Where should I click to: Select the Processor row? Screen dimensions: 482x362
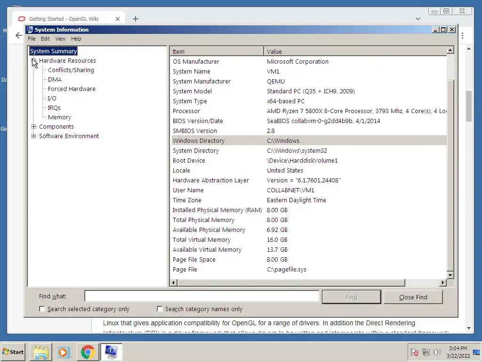(x=309, y=111)
